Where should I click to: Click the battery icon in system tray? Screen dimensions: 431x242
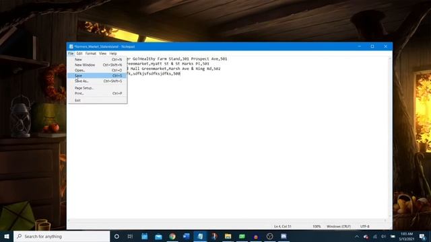[393, 237]
